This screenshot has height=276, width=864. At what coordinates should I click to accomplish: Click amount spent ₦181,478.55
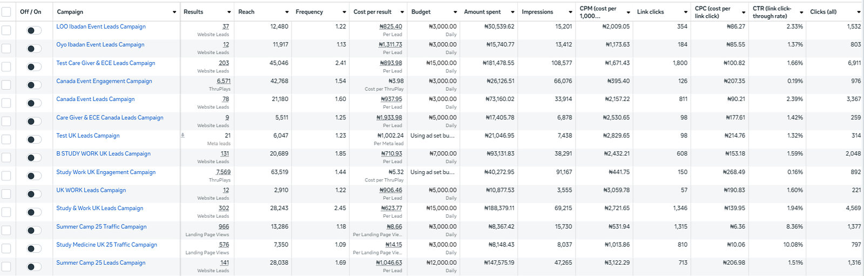[x=498, y=63]
